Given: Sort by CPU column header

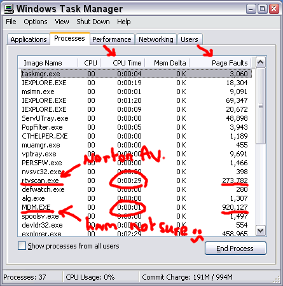Looking at the screenshot, I should [89, 63].
